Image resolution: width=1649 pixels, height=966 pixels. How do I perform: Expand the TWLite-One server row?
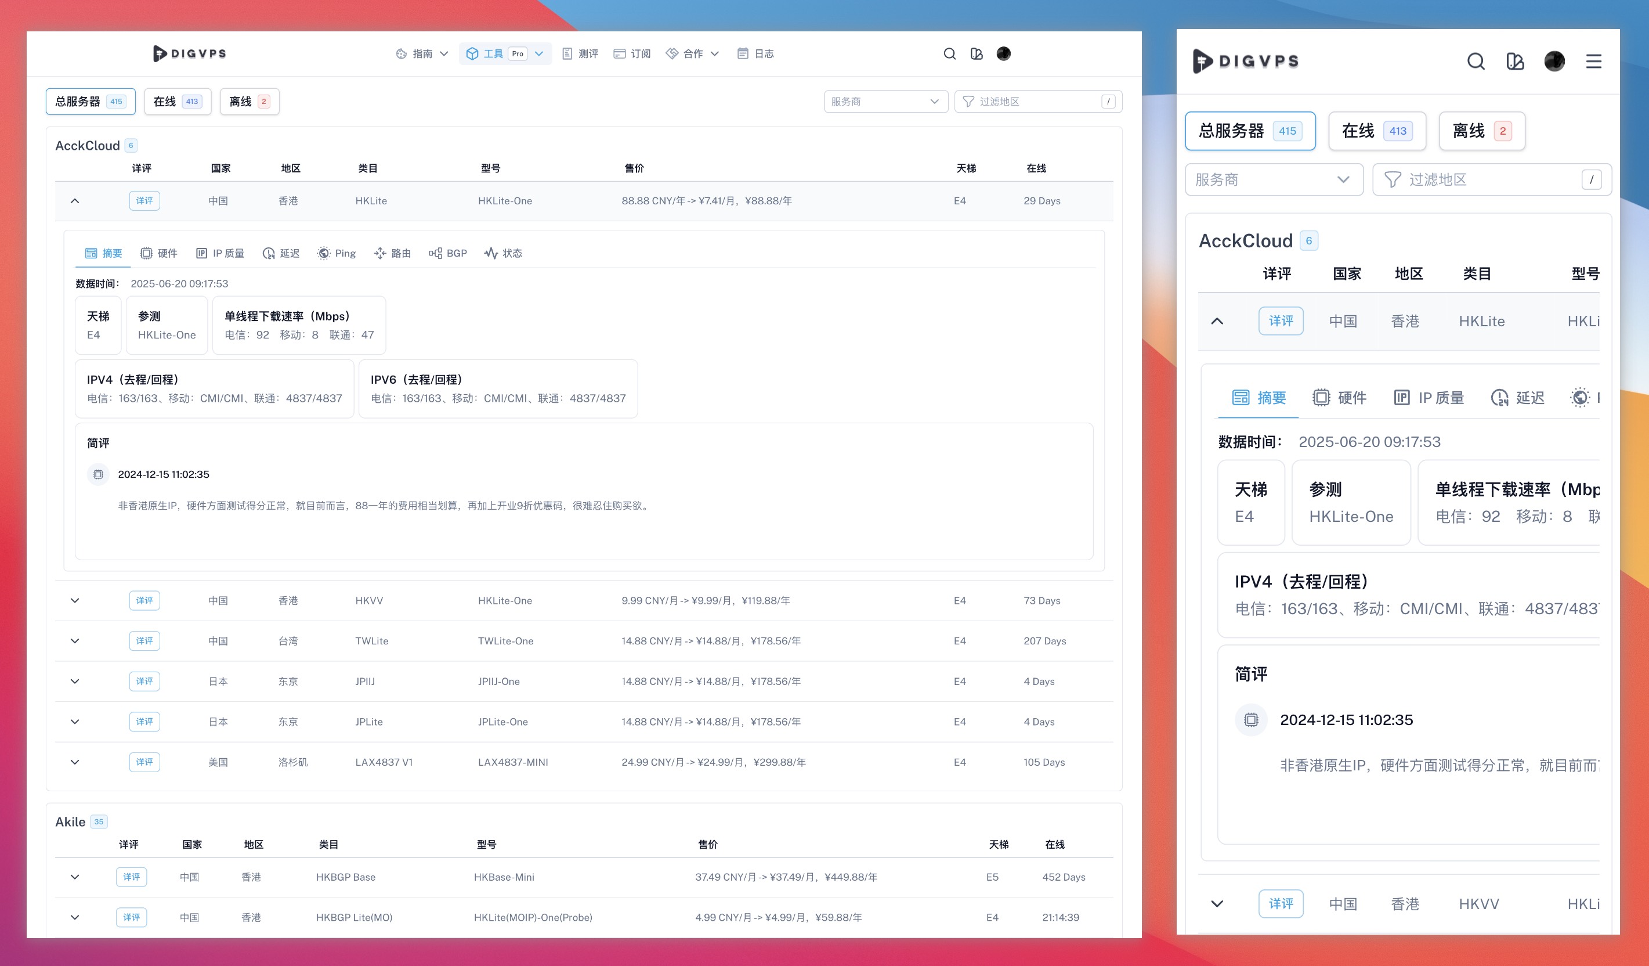[75, 641]
